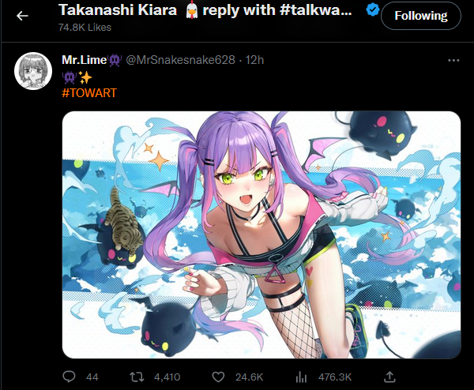Click the 12h timestamp
The width and height of the screenshot is (474, 390).
pos(254,60)
